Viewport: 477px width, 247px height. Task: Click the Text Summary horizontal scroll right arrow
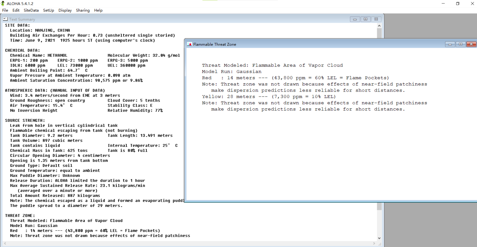click(x=374, y=243)
